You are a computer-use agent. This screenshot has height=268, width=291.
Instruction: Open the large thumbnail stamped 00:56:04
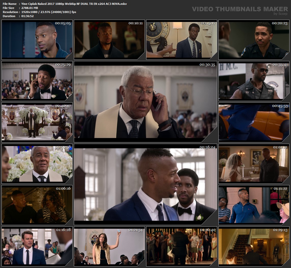(x=146, y=184)
